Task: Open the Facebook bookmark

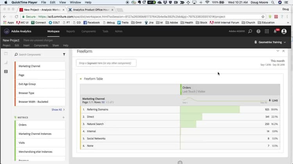Action: tap(91, 23)
